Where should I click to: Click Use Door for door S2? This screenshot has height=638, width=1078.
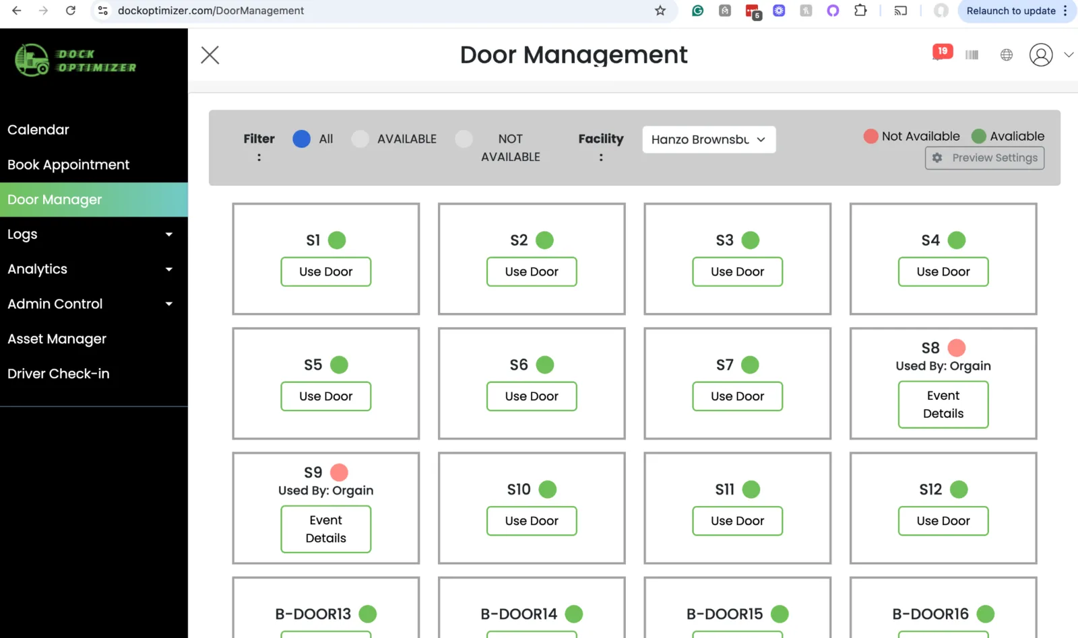(532, 272)
